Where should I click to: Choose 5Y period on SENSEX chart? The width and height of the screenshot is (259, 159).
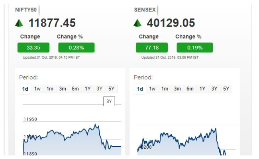[226, 89]
